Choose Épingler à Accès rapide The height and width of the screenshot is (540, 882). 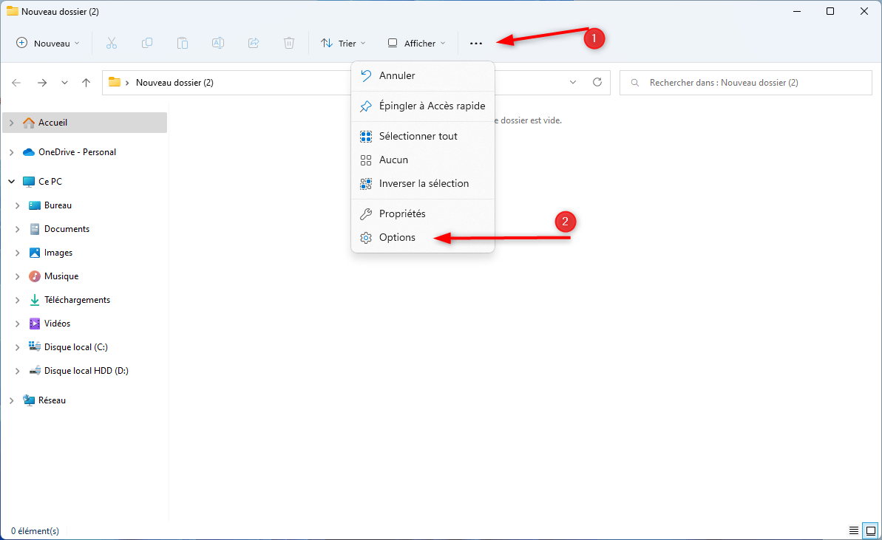[x=423, y=106]
